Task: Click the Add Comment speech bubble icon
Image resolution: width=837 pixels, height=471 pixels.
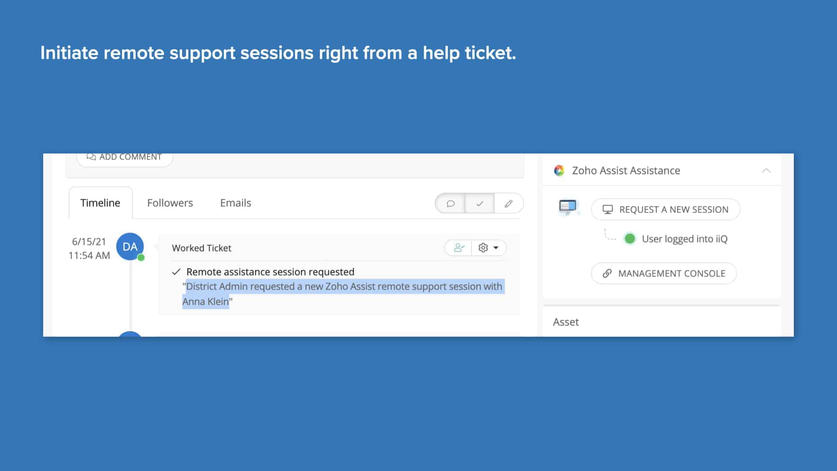Action: [91, 157]
